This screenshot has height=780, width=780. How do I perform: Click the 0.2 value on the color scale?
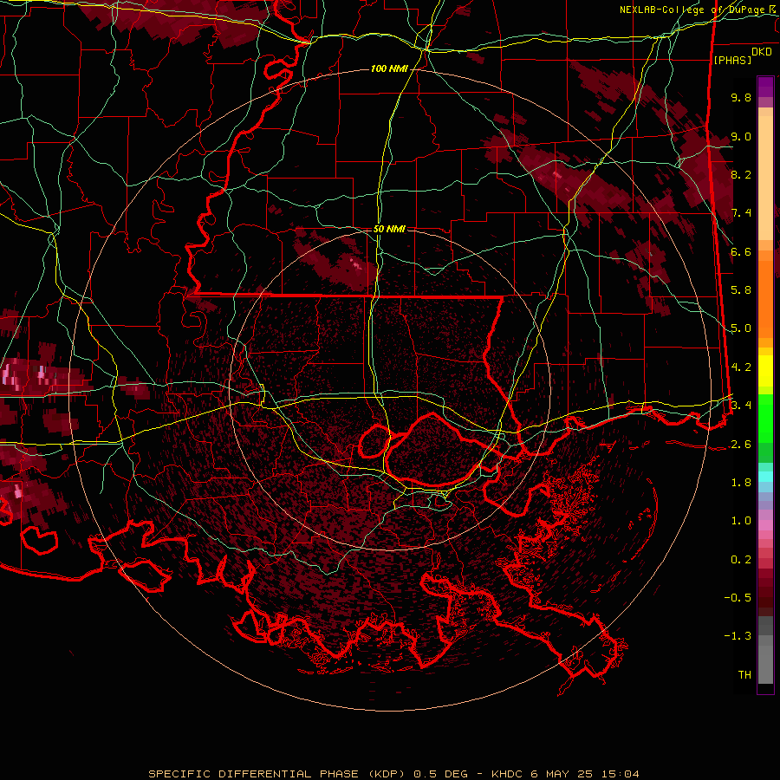[741, 559]
